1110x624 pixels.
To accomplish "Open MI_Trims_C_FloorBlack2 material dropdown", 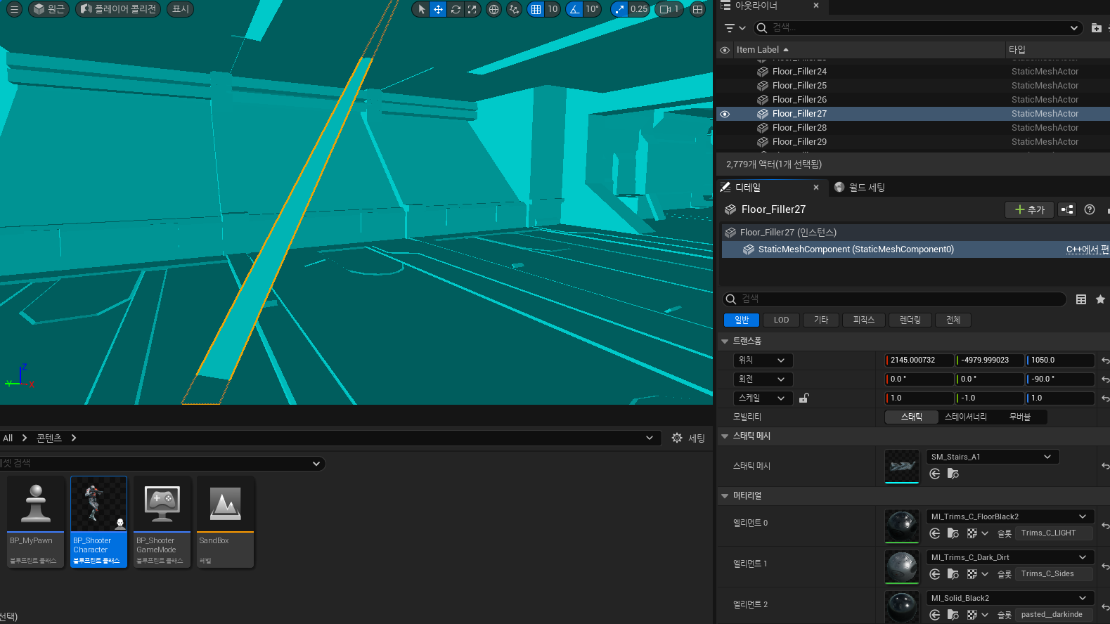I will coord(1010,516).
